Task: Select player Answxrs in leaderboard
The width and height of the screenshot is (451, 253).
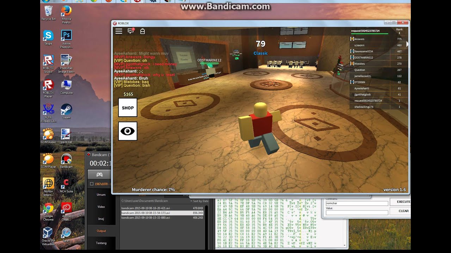Action: click(x=379, y=39)
